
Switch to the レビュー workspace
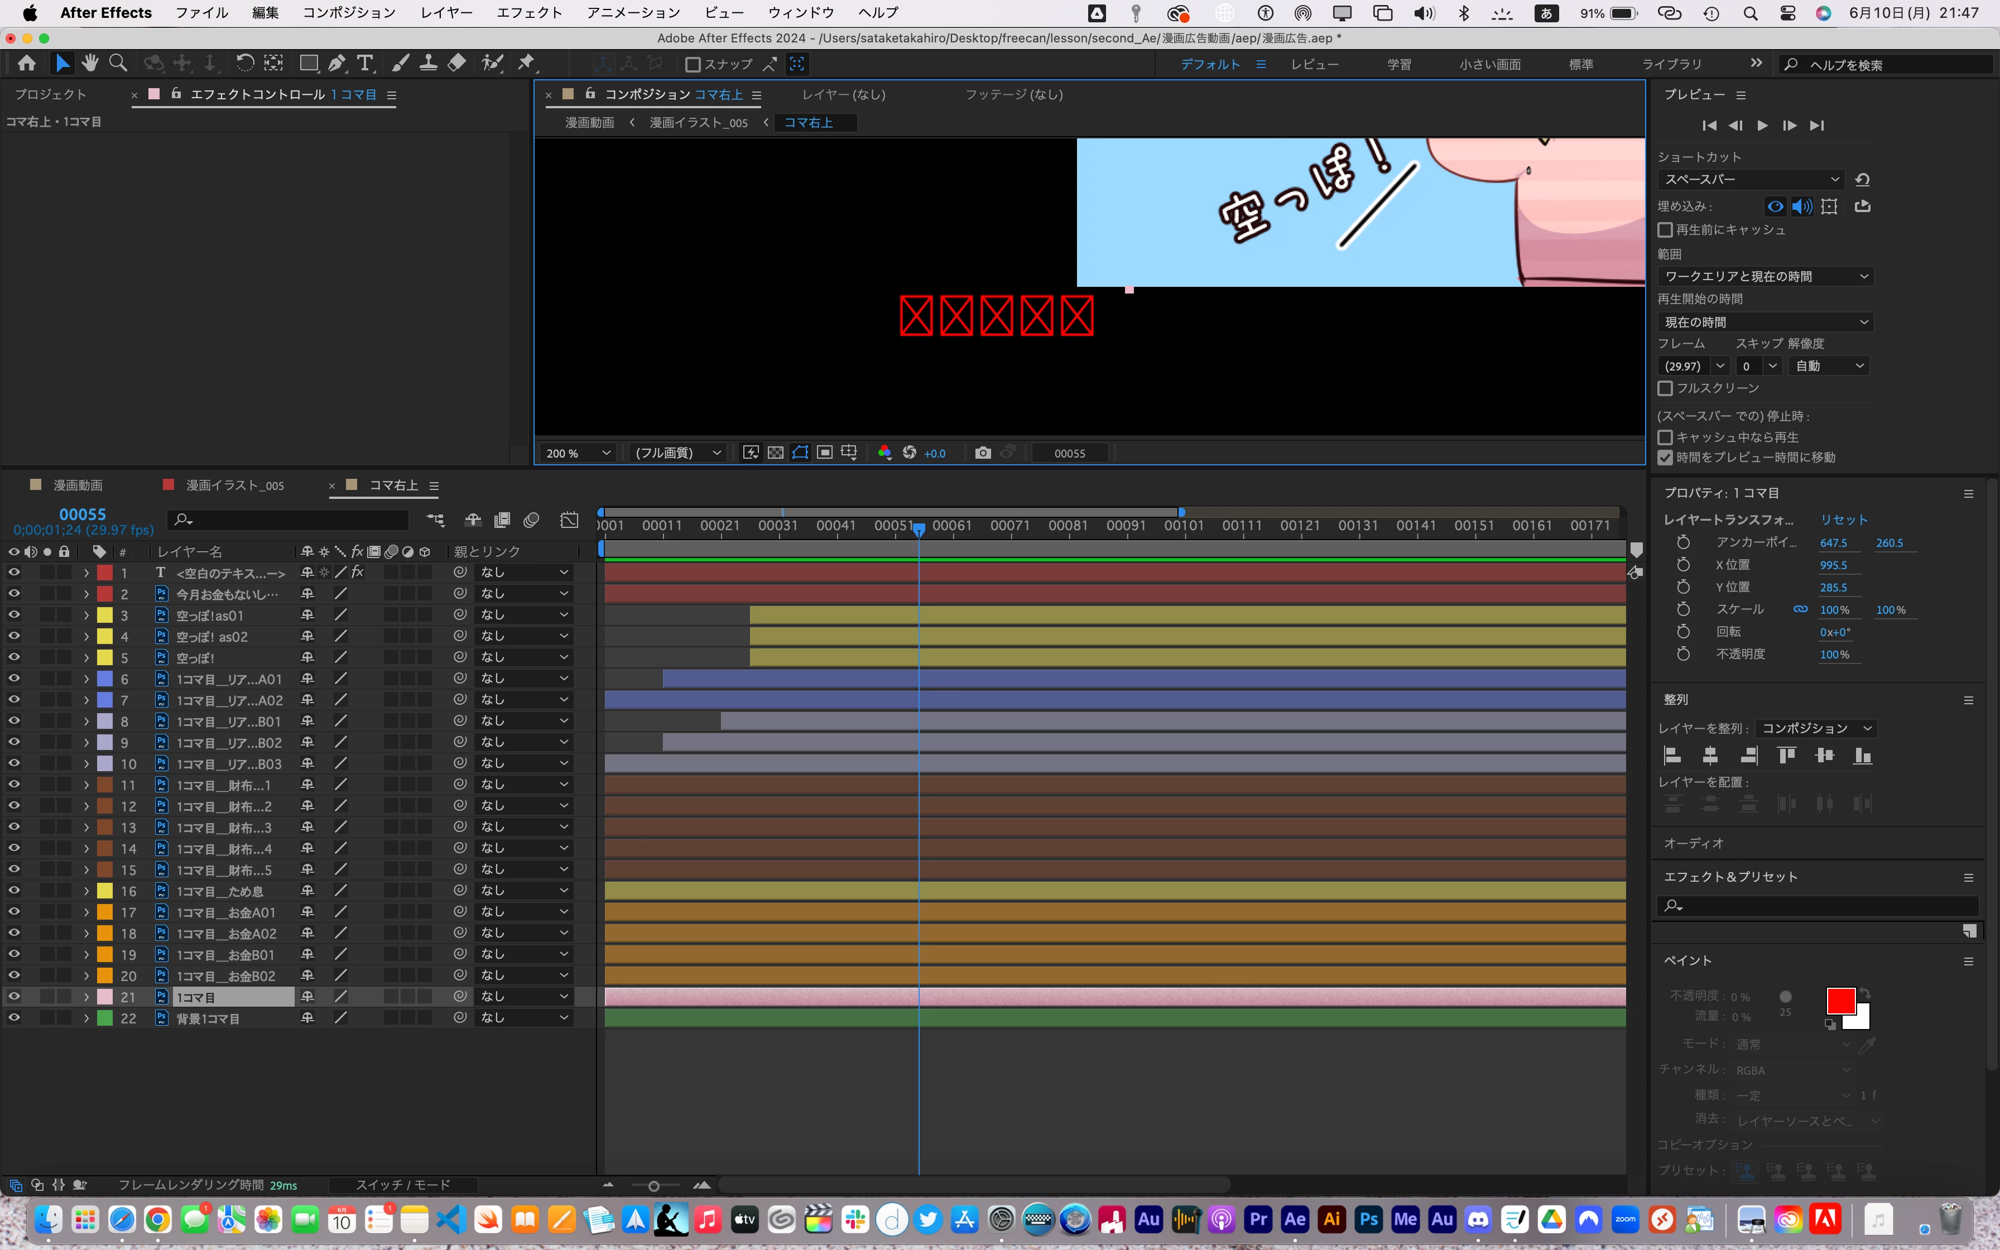click(x=1314, y=65)
